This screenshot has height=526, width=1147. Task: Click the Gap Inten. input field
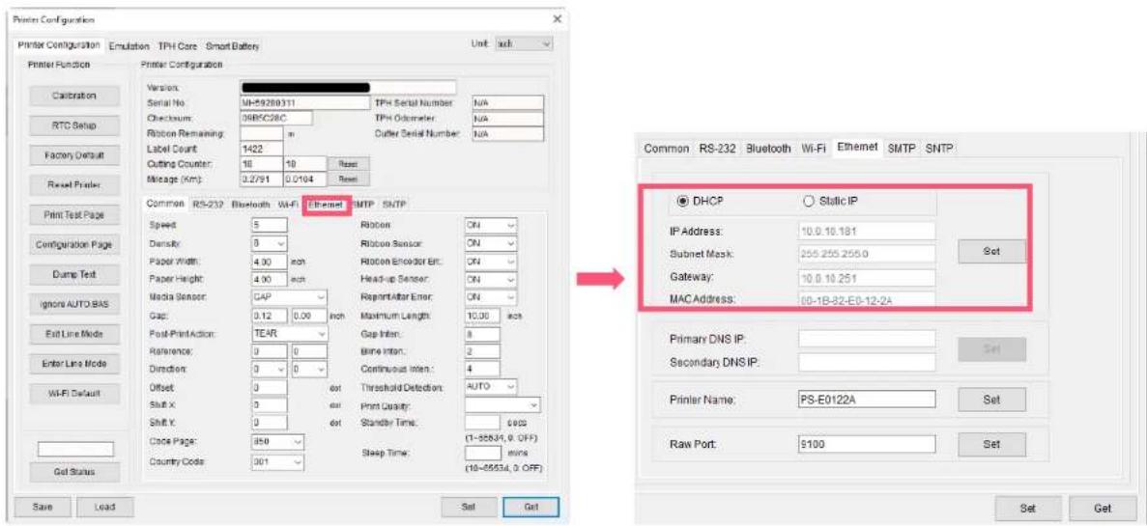point(483,334)
